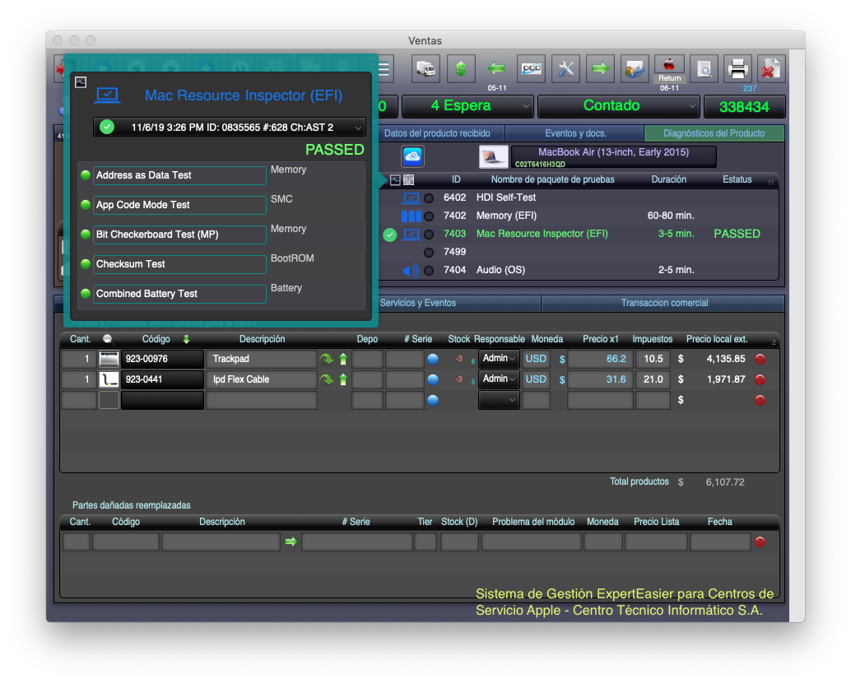
Task: Click red delete button on Ipd Flex Cable row
Action: pos(760,379)
